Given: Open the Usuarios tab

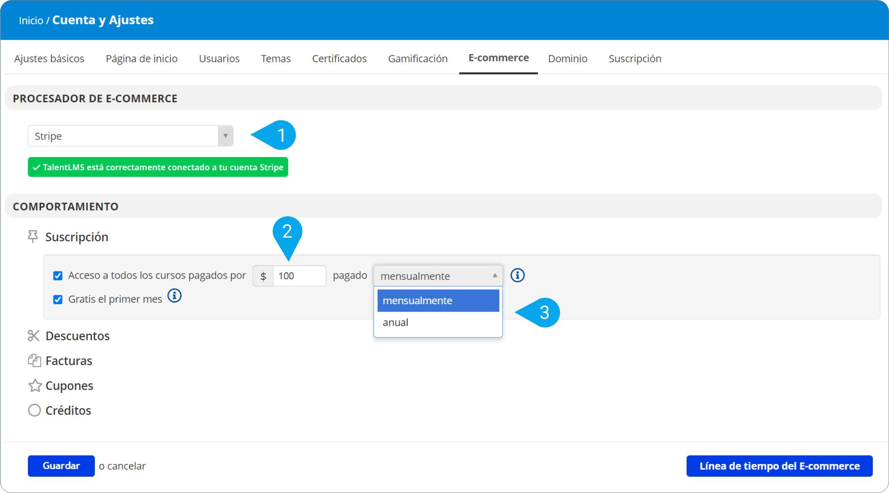Looking at the screenshot, I should pyautogui.click(x=219, y=58).
